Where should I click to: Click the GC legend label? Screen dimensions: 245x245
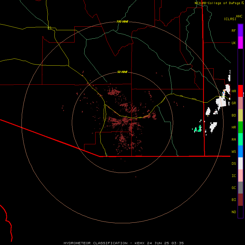point(234,188)
